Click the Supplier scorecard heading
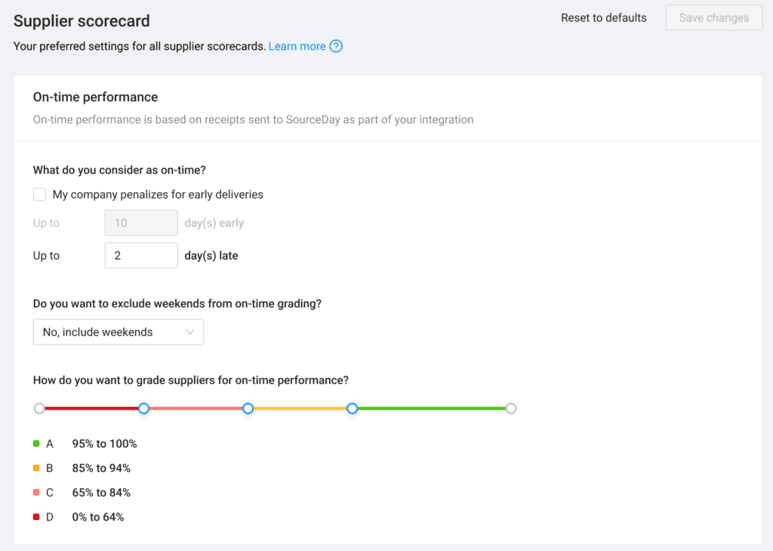This screenshot has width=773, height=551. [x=81, y=21]
